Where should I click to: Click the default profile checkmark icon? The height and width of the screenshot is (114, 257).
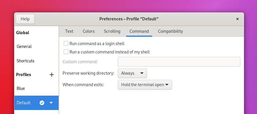click(42, 103)
